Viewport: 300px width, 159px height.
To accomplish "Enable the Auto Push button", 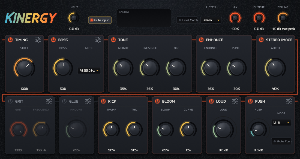I will [281, 141].
